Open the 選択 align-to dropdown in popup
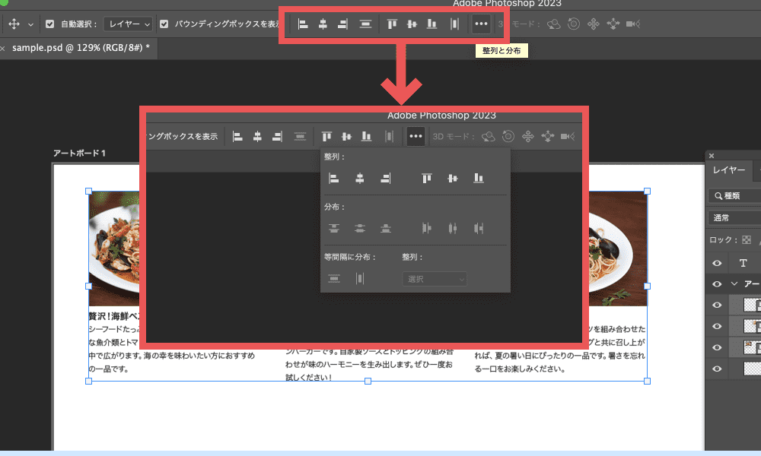 point(435,279)
